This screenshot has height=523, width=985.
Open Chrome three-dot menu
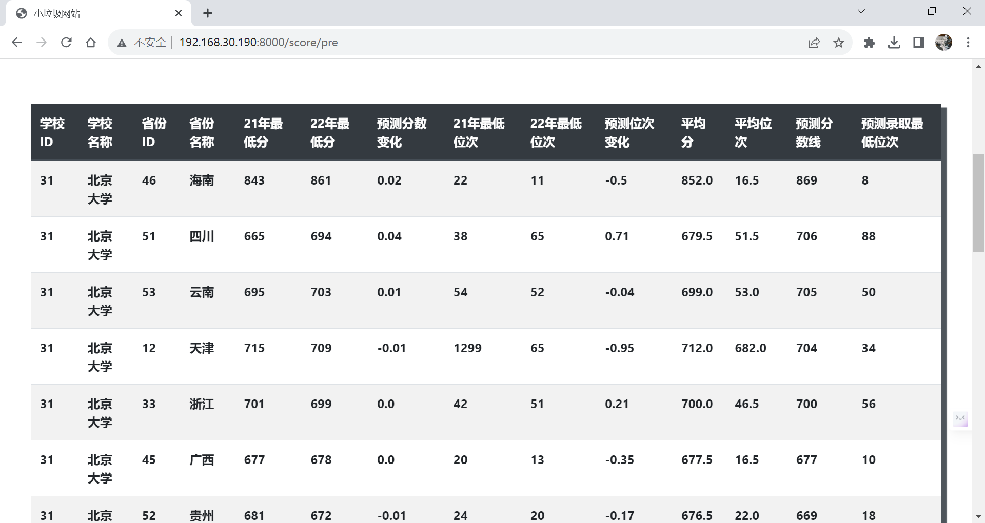tap(968, 43)
